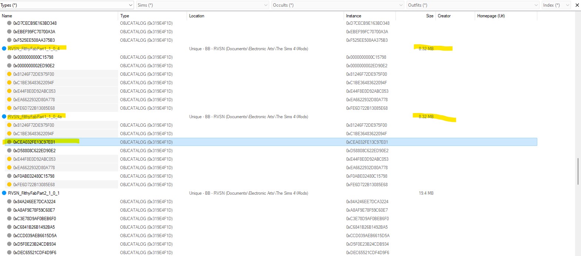
Task: Click gray dot icon beside name 0xD5F0E23B24CDB934
Action: coord(9,244)
